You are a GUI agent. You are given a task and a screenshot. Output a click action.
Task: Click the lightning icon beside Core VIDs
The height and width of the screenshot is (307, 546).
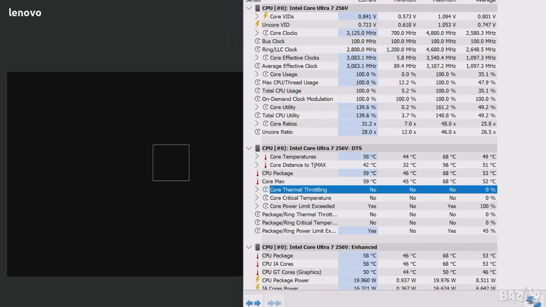tap(265, 16)
